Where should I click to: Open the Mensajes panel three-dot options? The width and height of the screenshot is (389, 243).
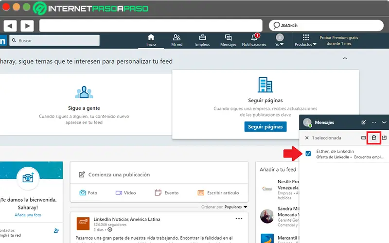pos(374,122)
